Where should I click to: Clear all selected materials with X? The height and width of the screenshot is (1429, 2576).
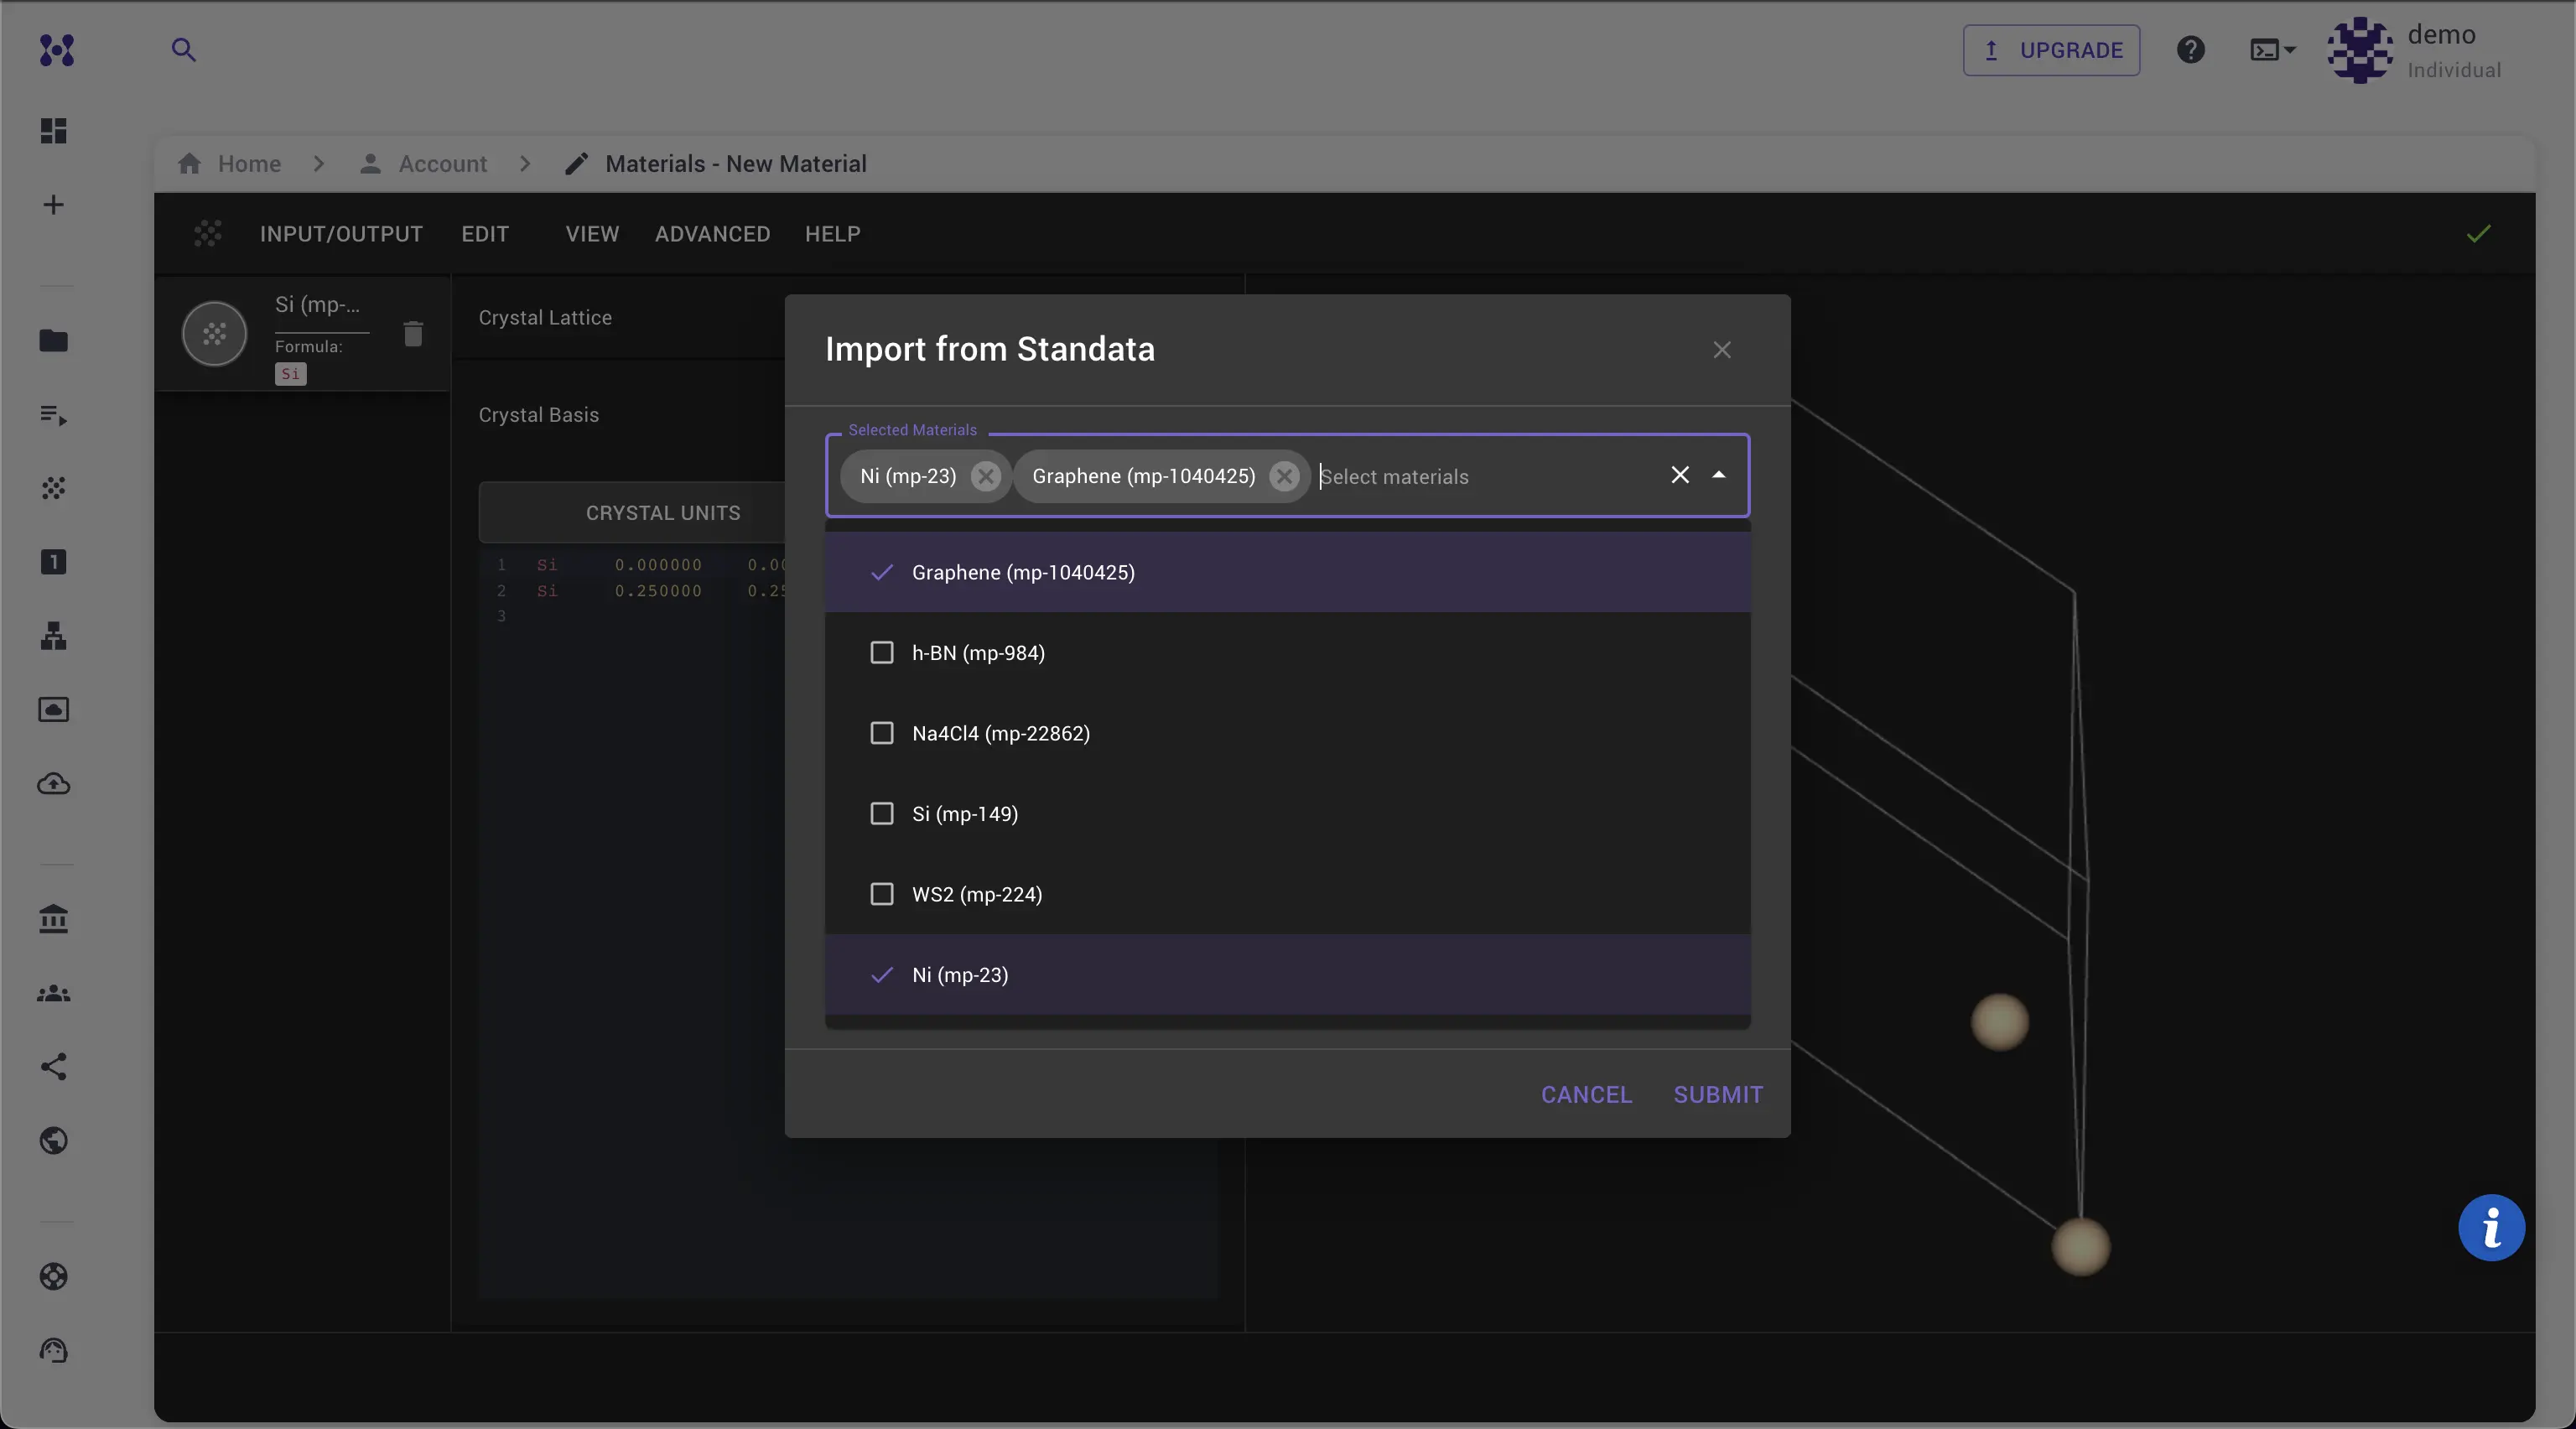pyautogui.click(x=1679, y=475)
